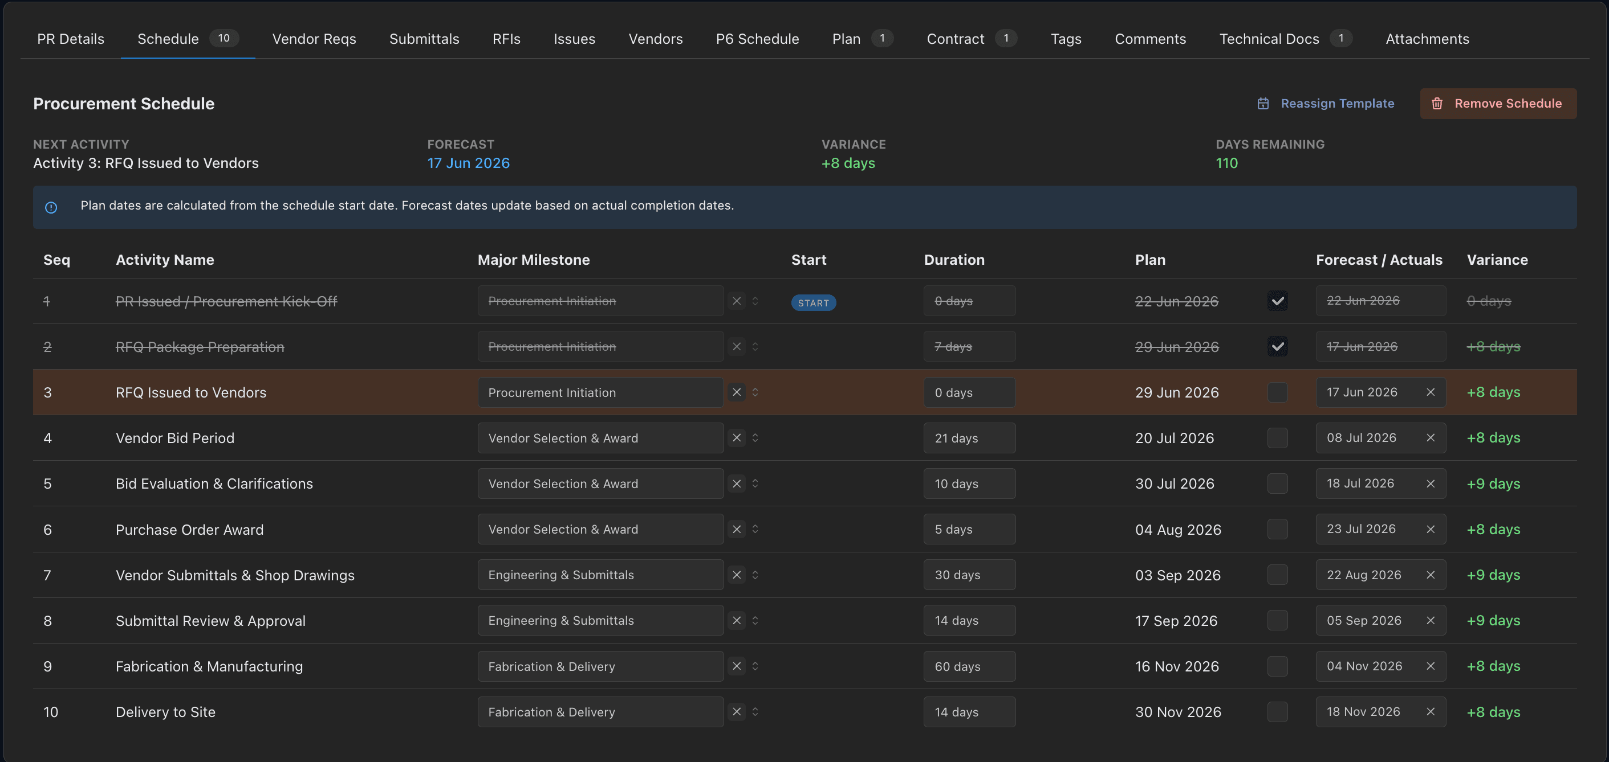Image resolution: width=1609 pixels, height=762 pixels.
Task: Mark RFQ Issued to Vendors complete
Action: 1277,392
